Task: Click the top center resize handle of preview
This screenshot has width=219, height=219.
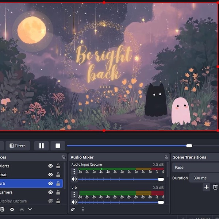Action: click(104, 3)
